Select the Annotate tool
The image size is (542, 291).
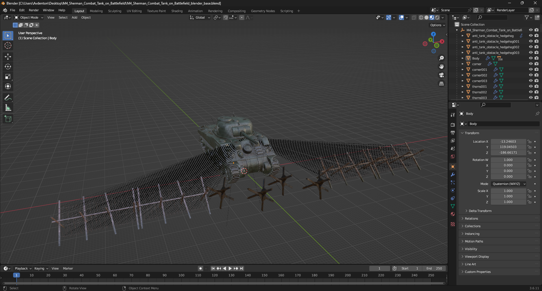pyautogui.click(x=8, y=98)
